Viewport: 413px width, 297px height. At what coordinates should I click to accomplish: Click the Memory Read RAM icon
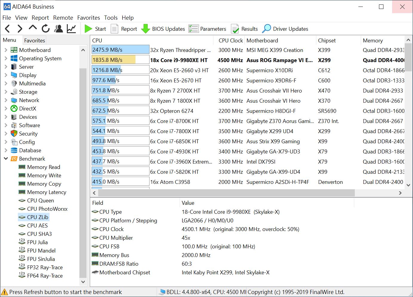coord(22,167)
